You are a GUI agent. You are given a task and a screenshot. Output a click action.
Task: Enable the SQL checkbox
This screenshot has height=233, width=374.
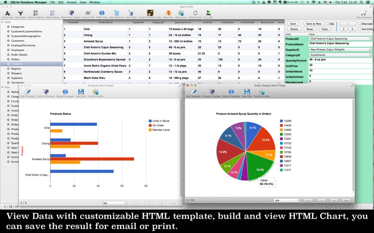click(x=328, y=24)
